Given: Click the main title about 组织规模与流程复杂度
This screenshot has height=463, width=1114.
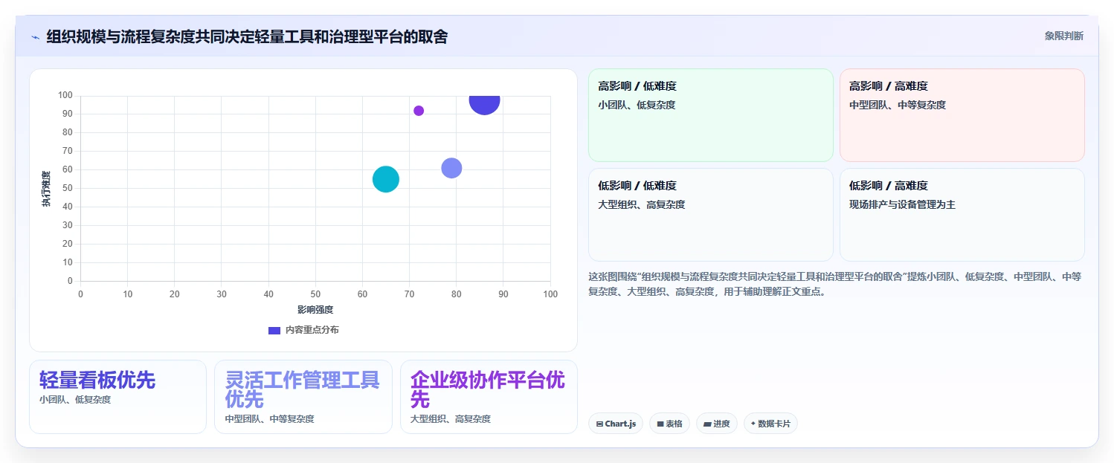Looking at the screenshot, I should point(247,36).
